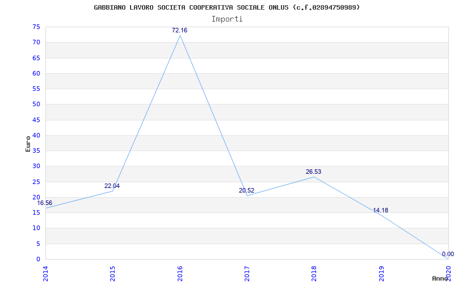Select the 2016 x-axis year label

click(180, 273)
